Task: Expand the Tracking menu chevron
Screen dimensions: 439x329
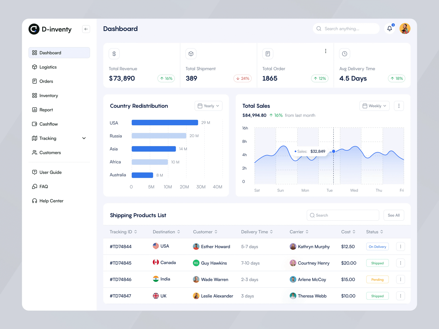Action: [84, 138]
